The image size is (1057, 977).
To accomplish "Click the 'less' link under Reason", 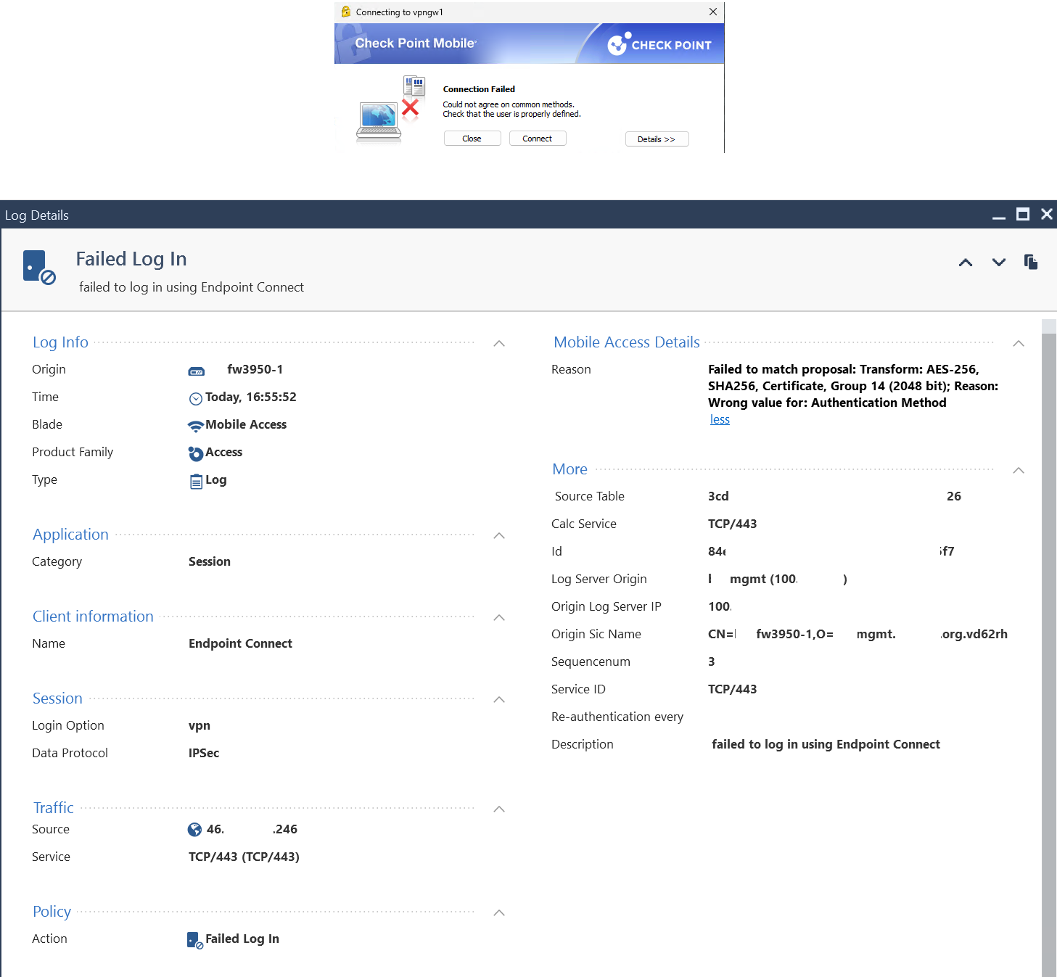I will tap(720, 419).
